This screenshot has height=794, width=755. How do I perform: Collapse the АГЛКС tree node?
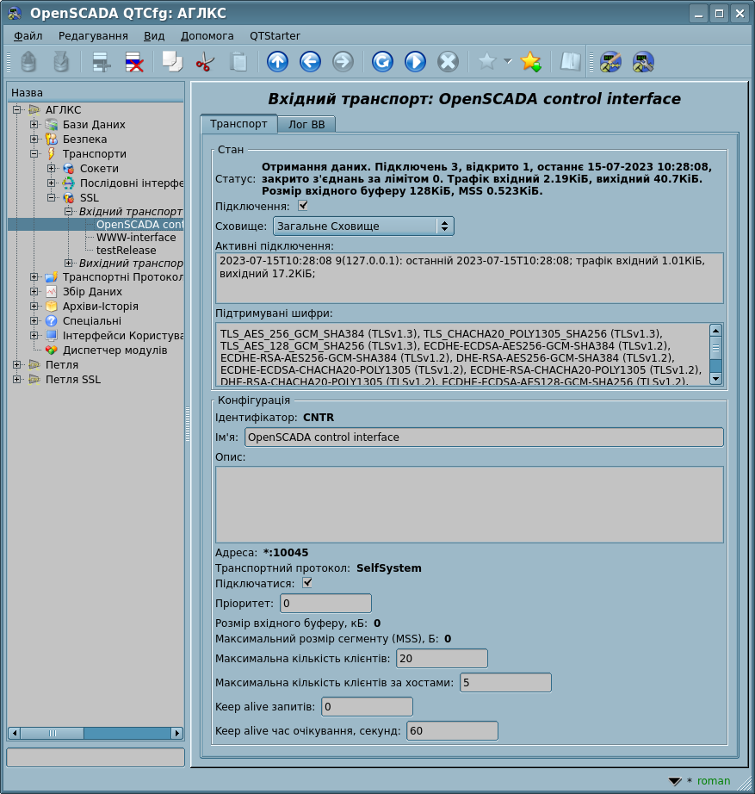click(x=16, y=110)
